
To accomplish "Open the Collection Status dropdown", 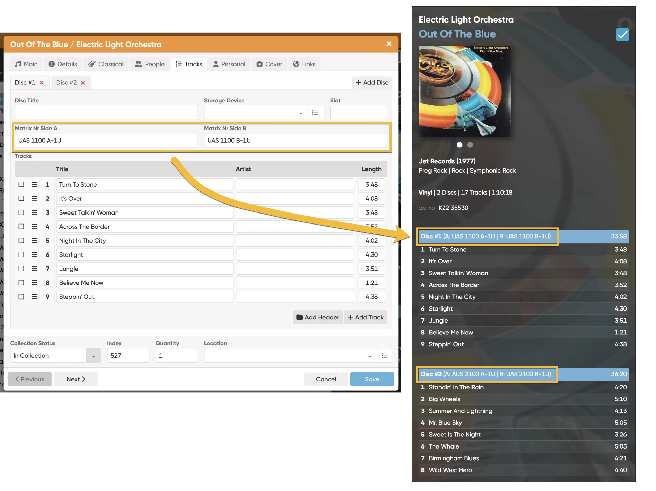I will pos(94,356).
